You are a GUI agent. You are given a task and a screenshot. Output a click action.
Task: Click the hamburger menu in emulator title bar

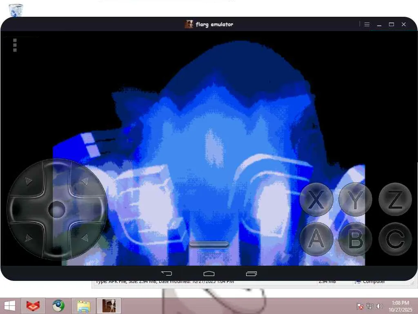click(367, 24)
